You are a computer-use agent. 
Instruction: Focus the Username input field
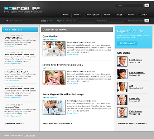[86, 21]
